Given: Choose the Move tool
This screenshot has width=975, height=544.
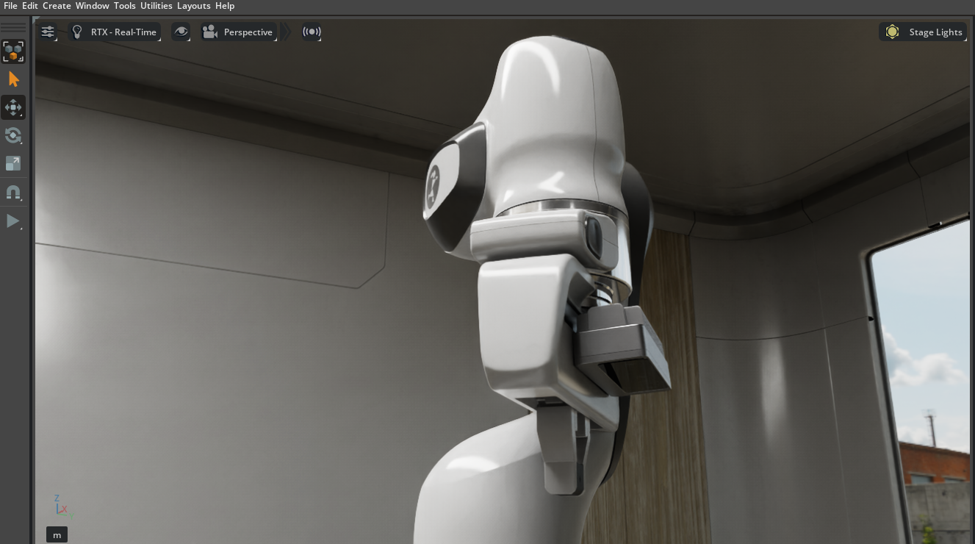Looking at the screenshot, I should [13, 107].
